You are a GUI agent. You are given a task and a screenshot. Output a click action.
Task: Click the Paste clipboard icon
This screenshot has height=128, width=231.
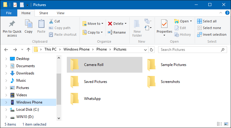click(41, 24)
